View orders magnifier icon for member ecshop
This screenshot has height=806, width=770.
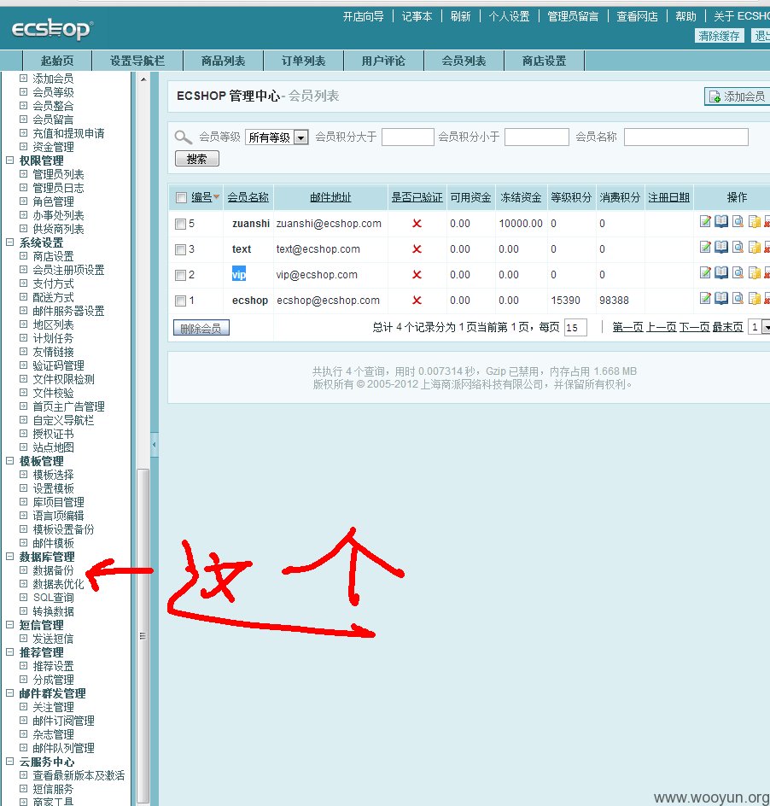click(738, 298)
